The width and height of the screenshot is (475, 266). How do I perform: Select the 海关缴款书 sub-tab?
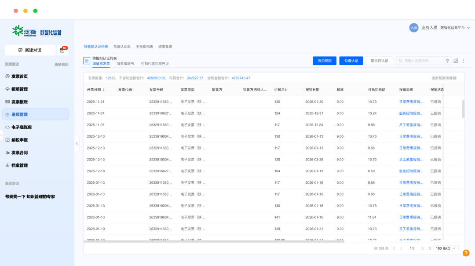coord(125,64)
